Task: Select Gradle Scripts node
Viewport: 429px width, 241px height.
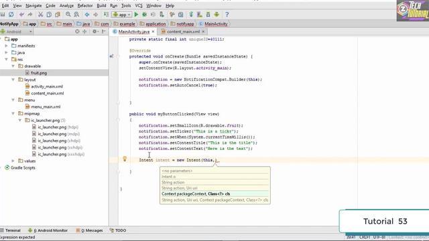Action: click(20, 168)
